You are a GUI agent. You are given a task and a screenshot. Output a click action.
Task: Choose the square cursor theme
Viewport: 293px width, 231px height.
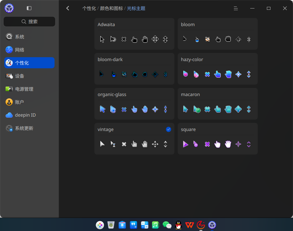[218, 139]
